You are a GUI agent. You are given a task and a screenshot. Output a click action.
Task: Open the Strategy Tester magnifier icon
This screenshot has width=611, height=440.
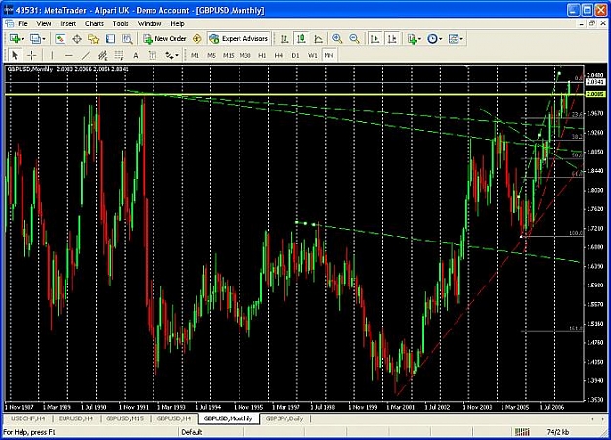127,39
